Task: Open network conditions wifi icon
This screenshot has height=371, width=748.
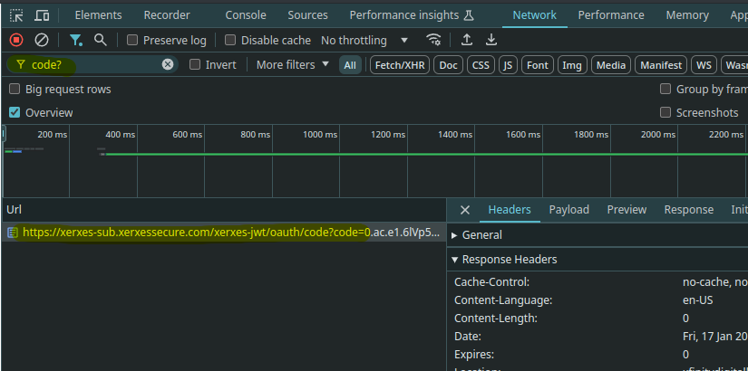Action: click(434, 40)
